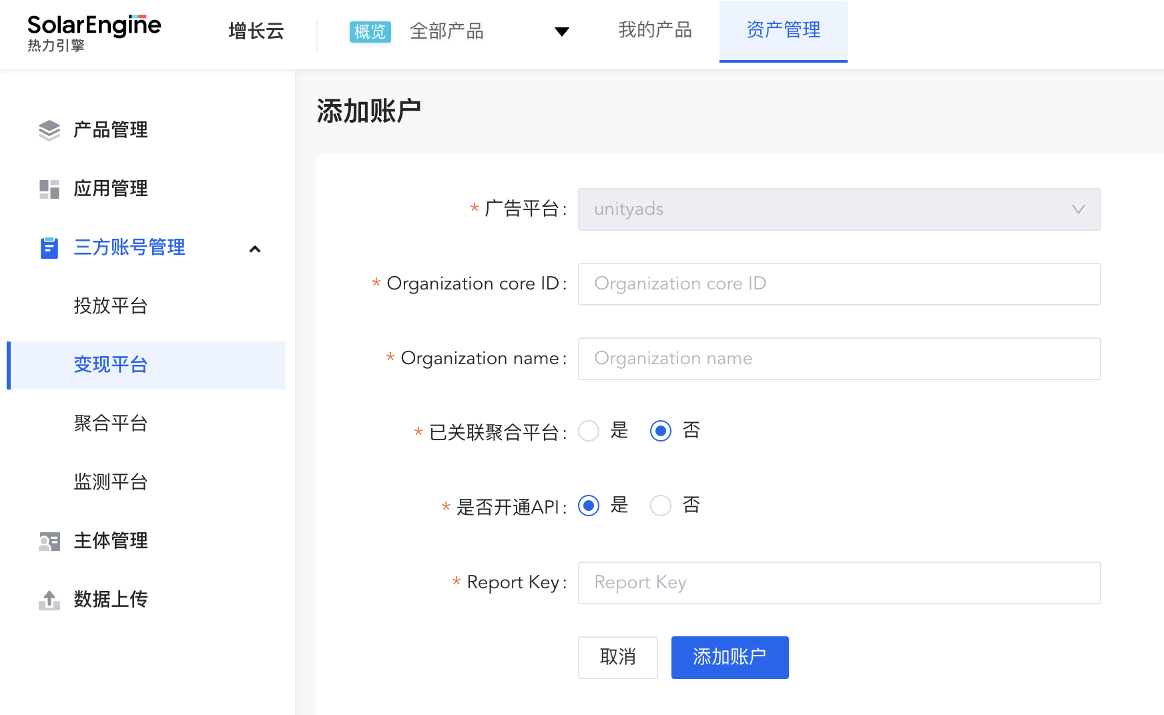
Task: Open the 投放平台 menu item
Action: coord(111,306)
